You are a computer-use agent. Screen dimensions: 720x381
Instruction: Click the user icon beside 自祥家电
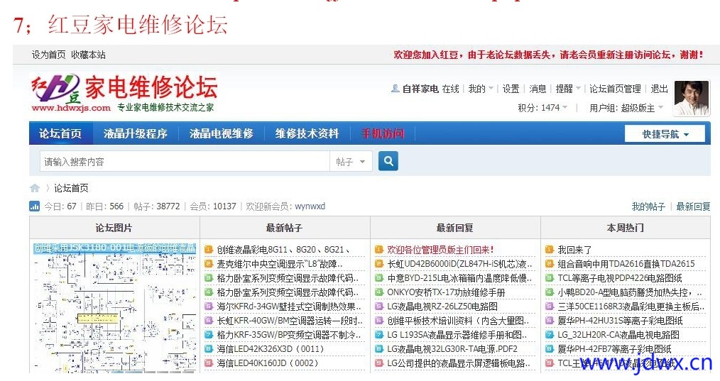coord(395,89)
